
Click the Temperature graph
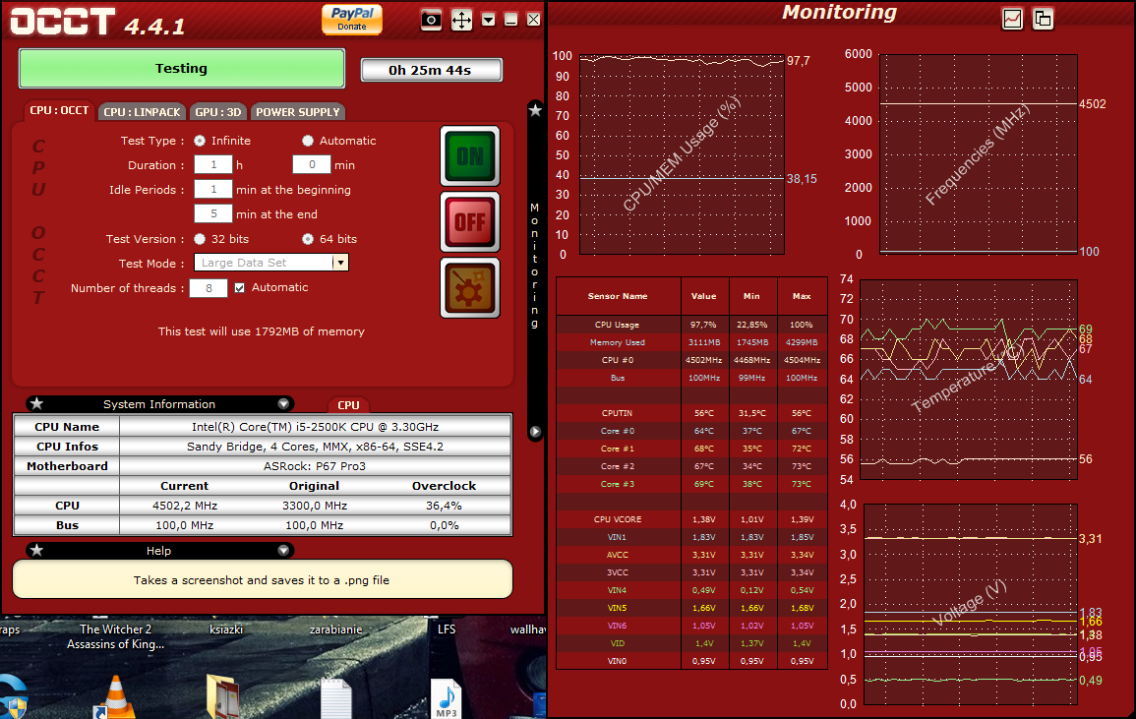(968, 380)
